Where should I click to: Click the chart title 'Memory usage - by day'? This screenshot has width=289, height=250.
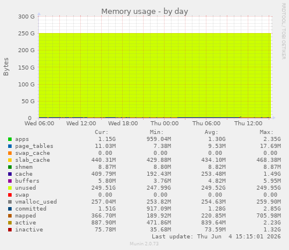pos(145,12)
